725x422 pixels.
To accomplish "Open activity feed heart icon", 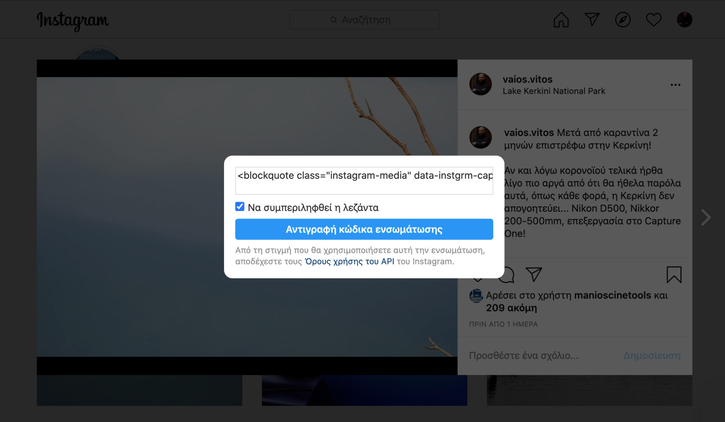I will pyautogui.click(x=653, y=20).
